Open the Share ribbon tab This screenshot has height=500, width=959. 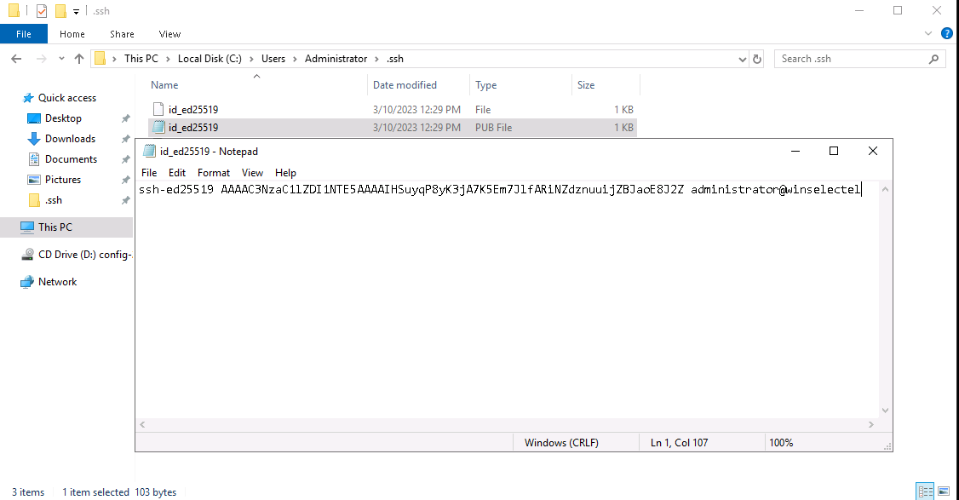tap(122, 34)
